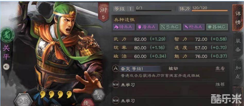Click the 体力 120/120 stamina bar
The height and width of the screenshot is (106, 244).
coord(210,11)
